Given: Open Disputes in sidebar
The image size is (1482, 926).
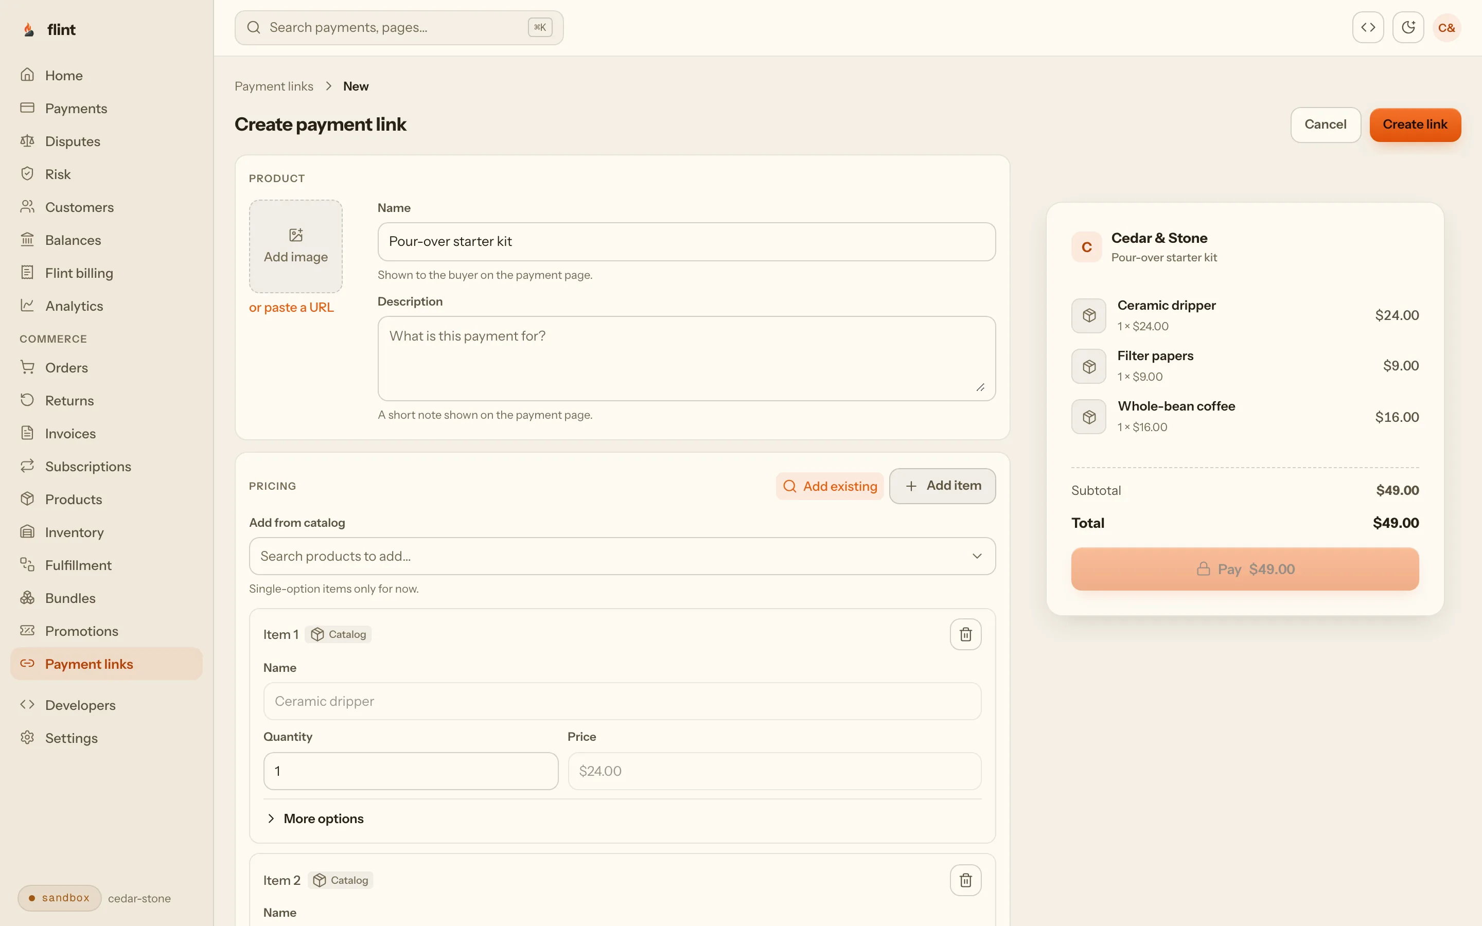Looking at the screenshot, I should click(107, 141).
